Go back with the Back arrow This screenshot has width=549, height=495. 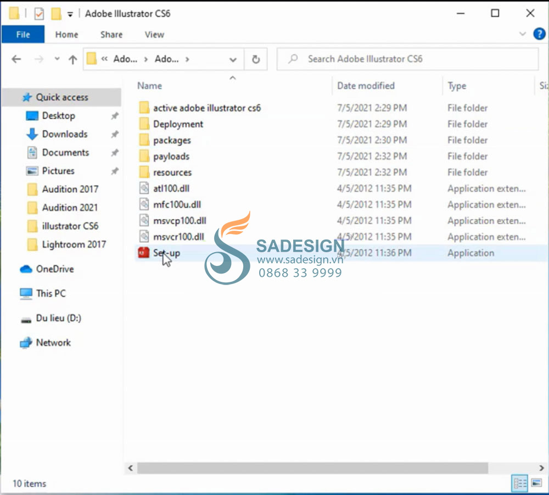pos(16,59)
